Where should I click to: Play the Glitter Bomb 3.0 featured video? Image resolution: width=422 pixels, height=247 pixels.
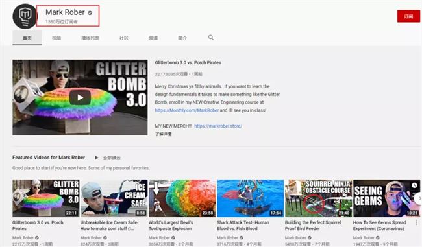point(80,97)
